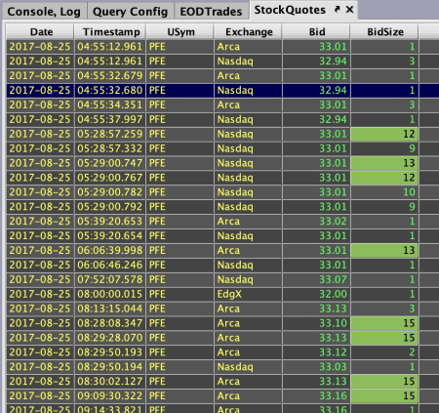Click the Bid value 32.00
Image resolution: width=439 pixels, height=413 pixels.
(x=333, y=294)
